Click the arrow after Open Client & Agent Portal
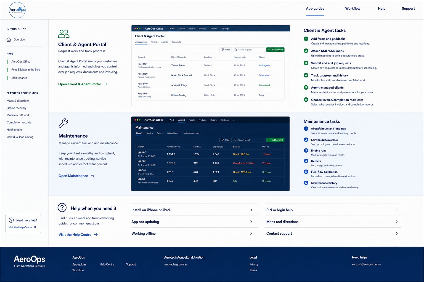The height and width of the screenshot is (282, 424). click(105, 84)
